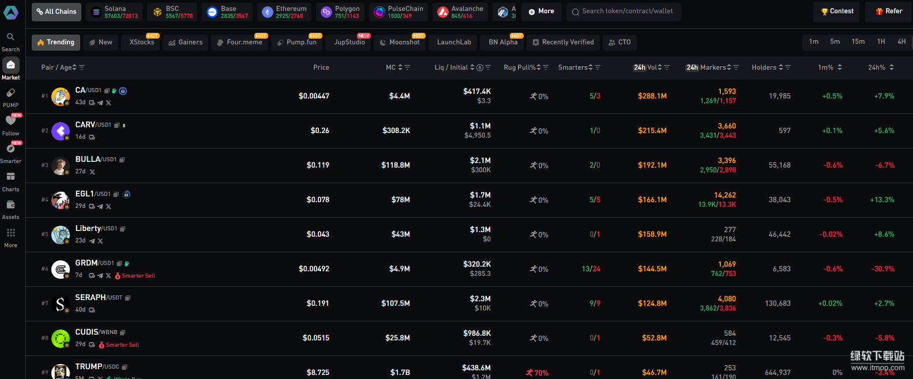The height and width of the screenshot is (379, 913).
Task: Open the Telegram icon for EGL1
Action: 100,207
